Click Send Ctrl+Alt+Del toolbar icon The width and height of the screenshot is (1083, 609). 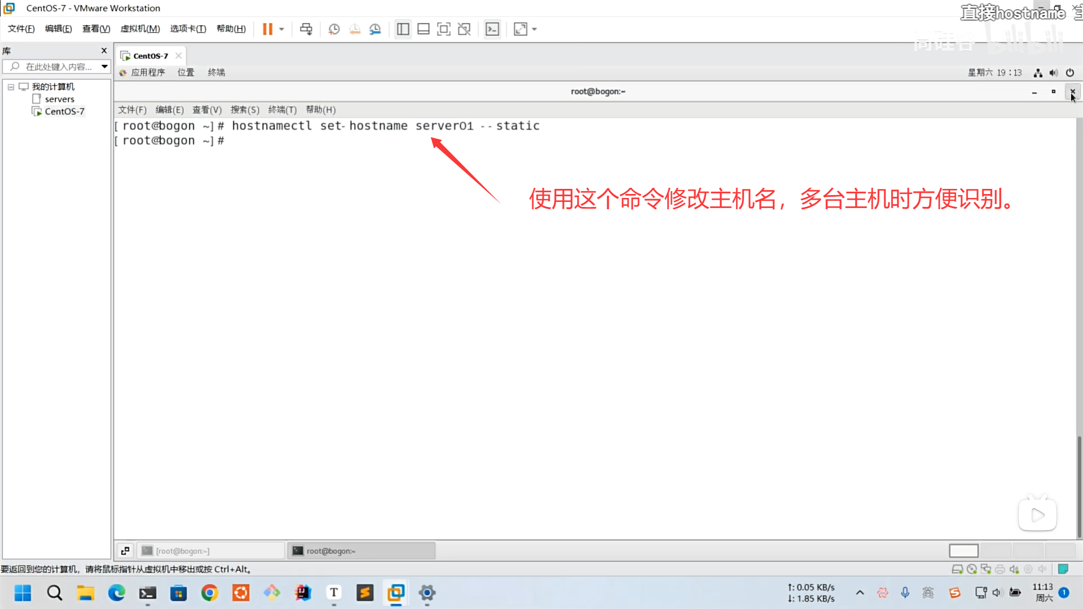click(306, 29)
